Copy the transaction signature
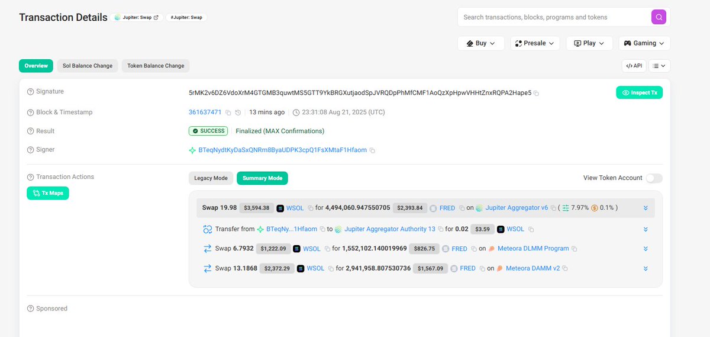The image size is (710, 337). click(x=536, y=94)
